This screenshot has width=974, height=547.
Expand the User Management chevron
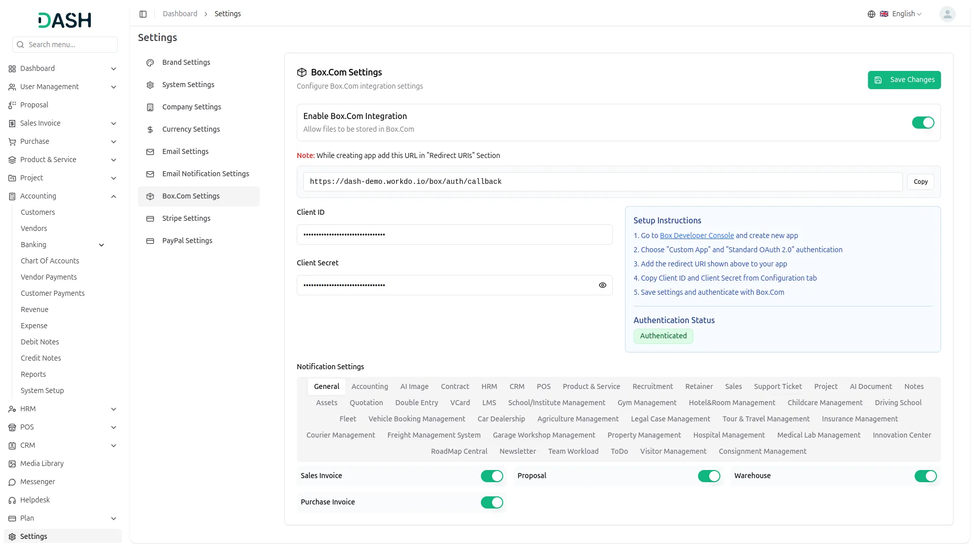114,87
